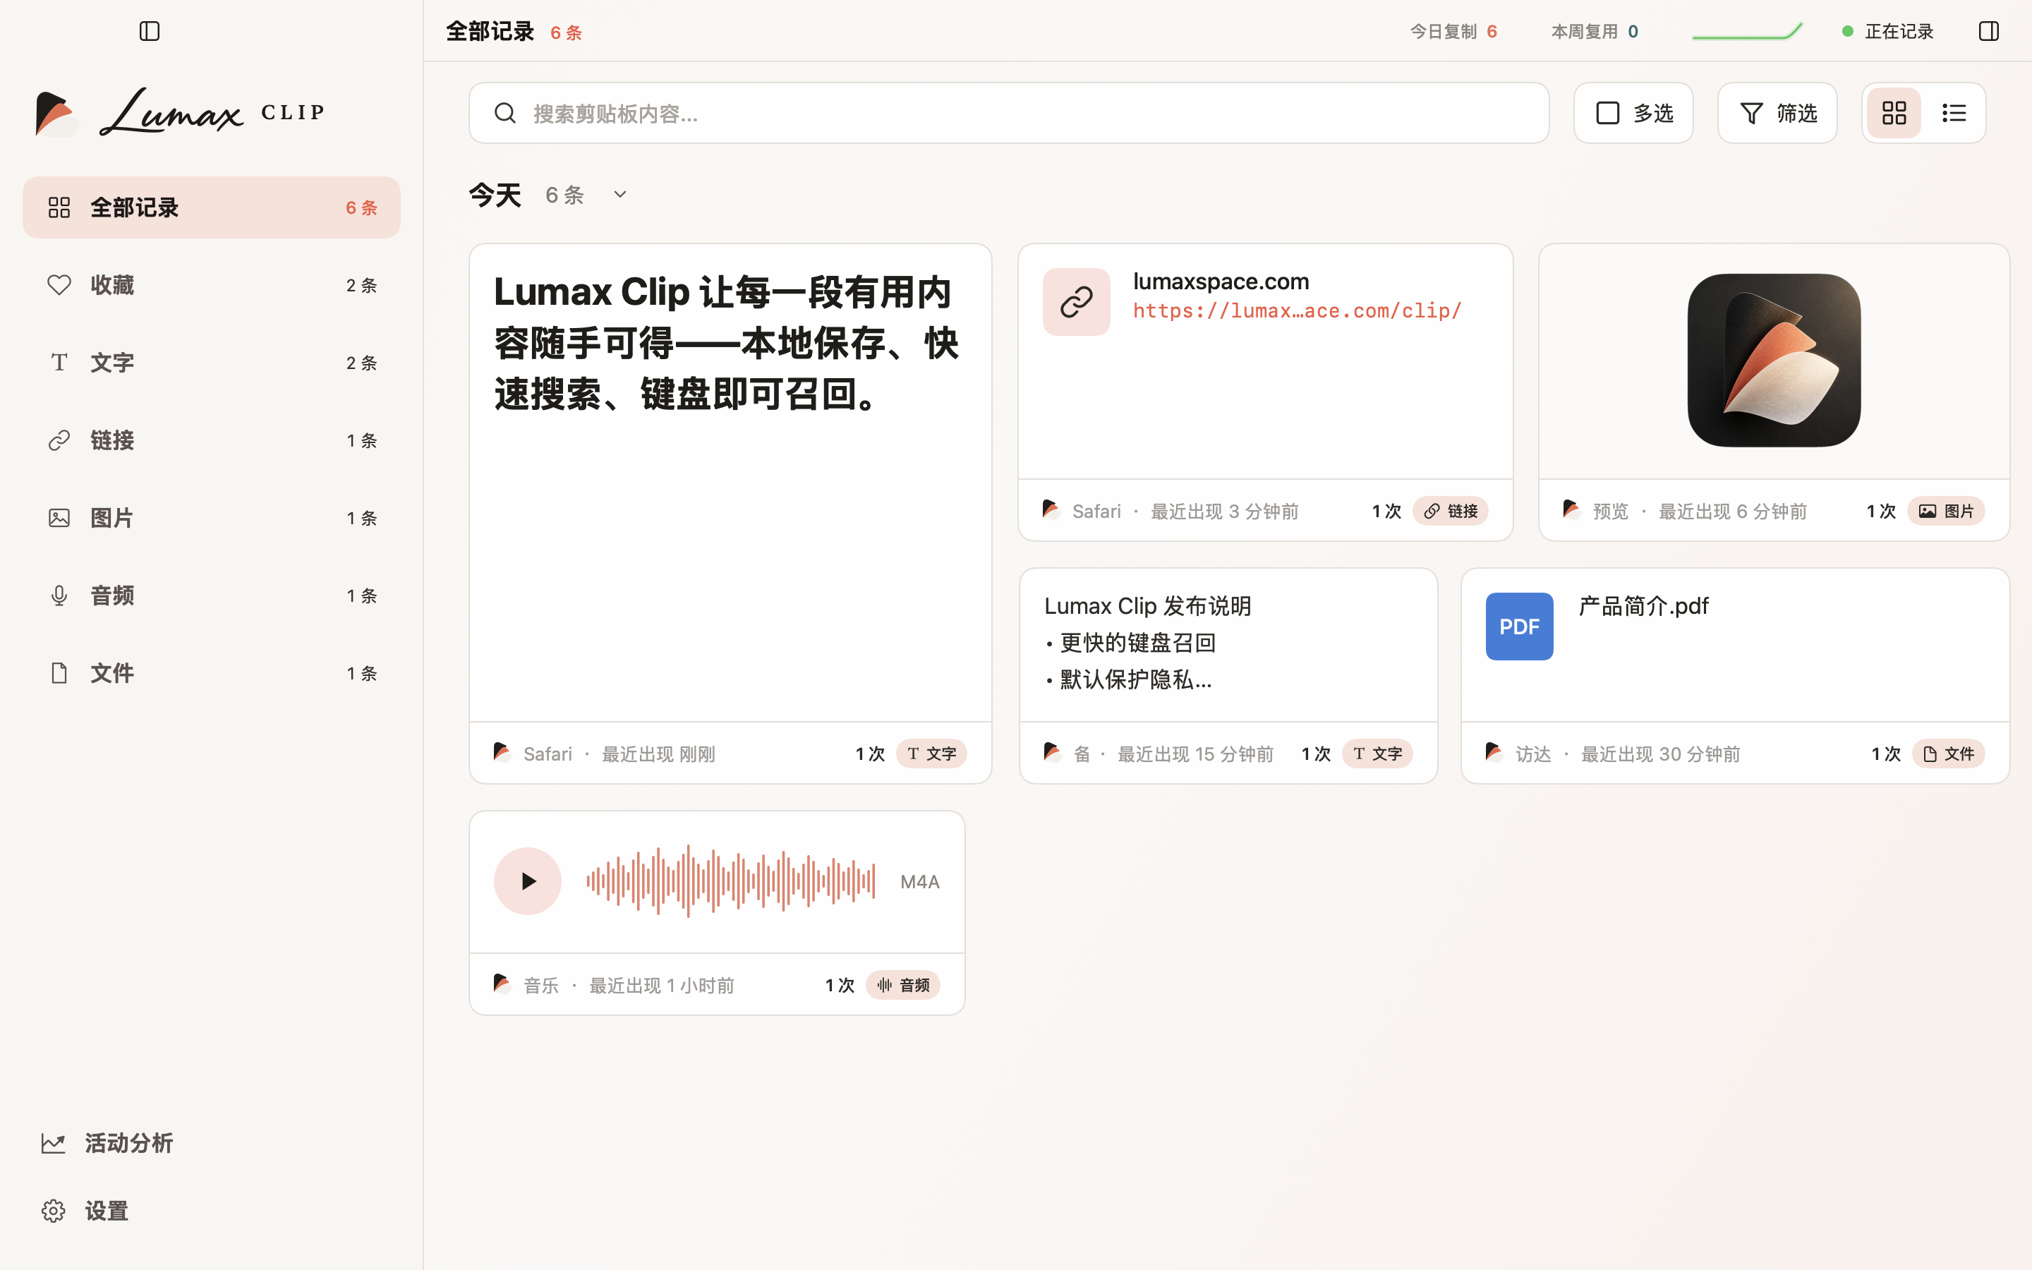
Task: Click the Lumax Clip logo
Action: click(x=180, y=113)
